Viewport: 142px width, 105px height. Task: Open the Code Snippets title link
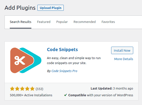pos(62,50)
